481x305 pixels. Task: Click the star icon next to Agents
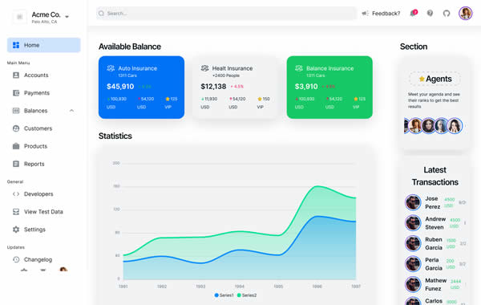(422, 79)
